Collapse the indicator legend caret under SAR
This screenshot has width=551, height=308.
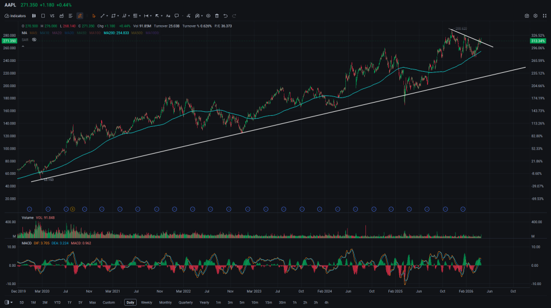point(23,46)
